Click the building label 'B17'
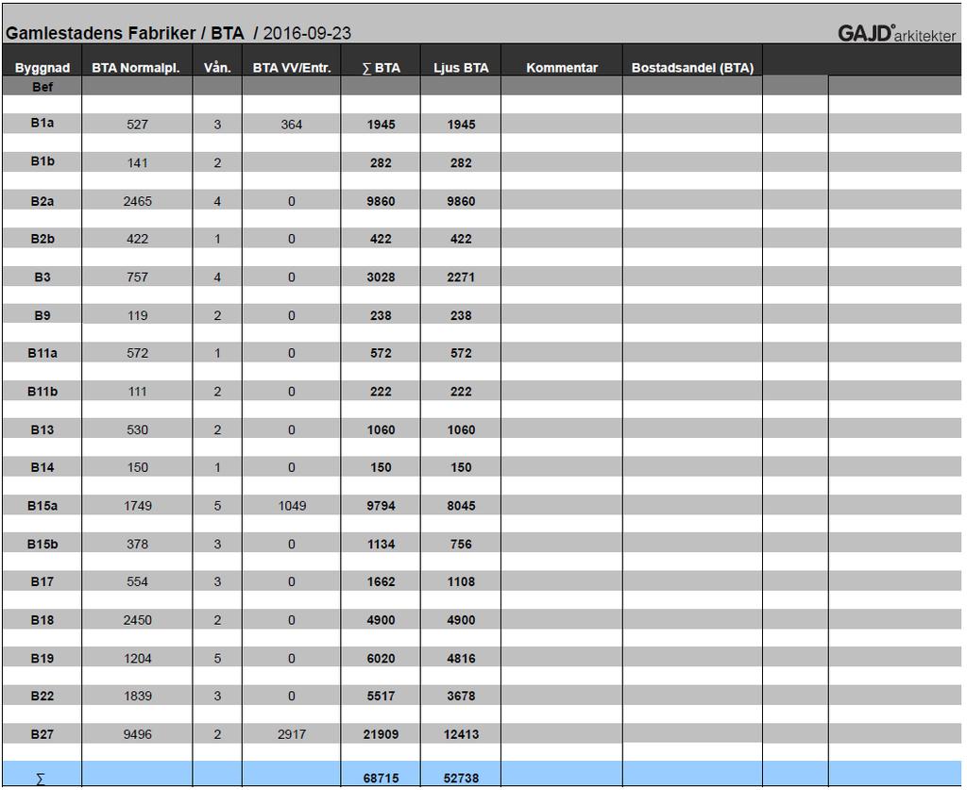Screen dimensions: 967x790 click(x=42, y=581)
